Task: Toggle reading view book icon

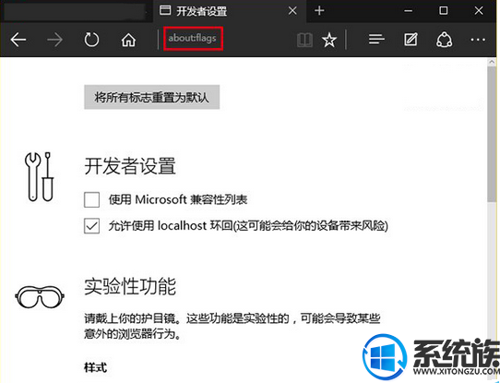Action: [x=304, y=41]
